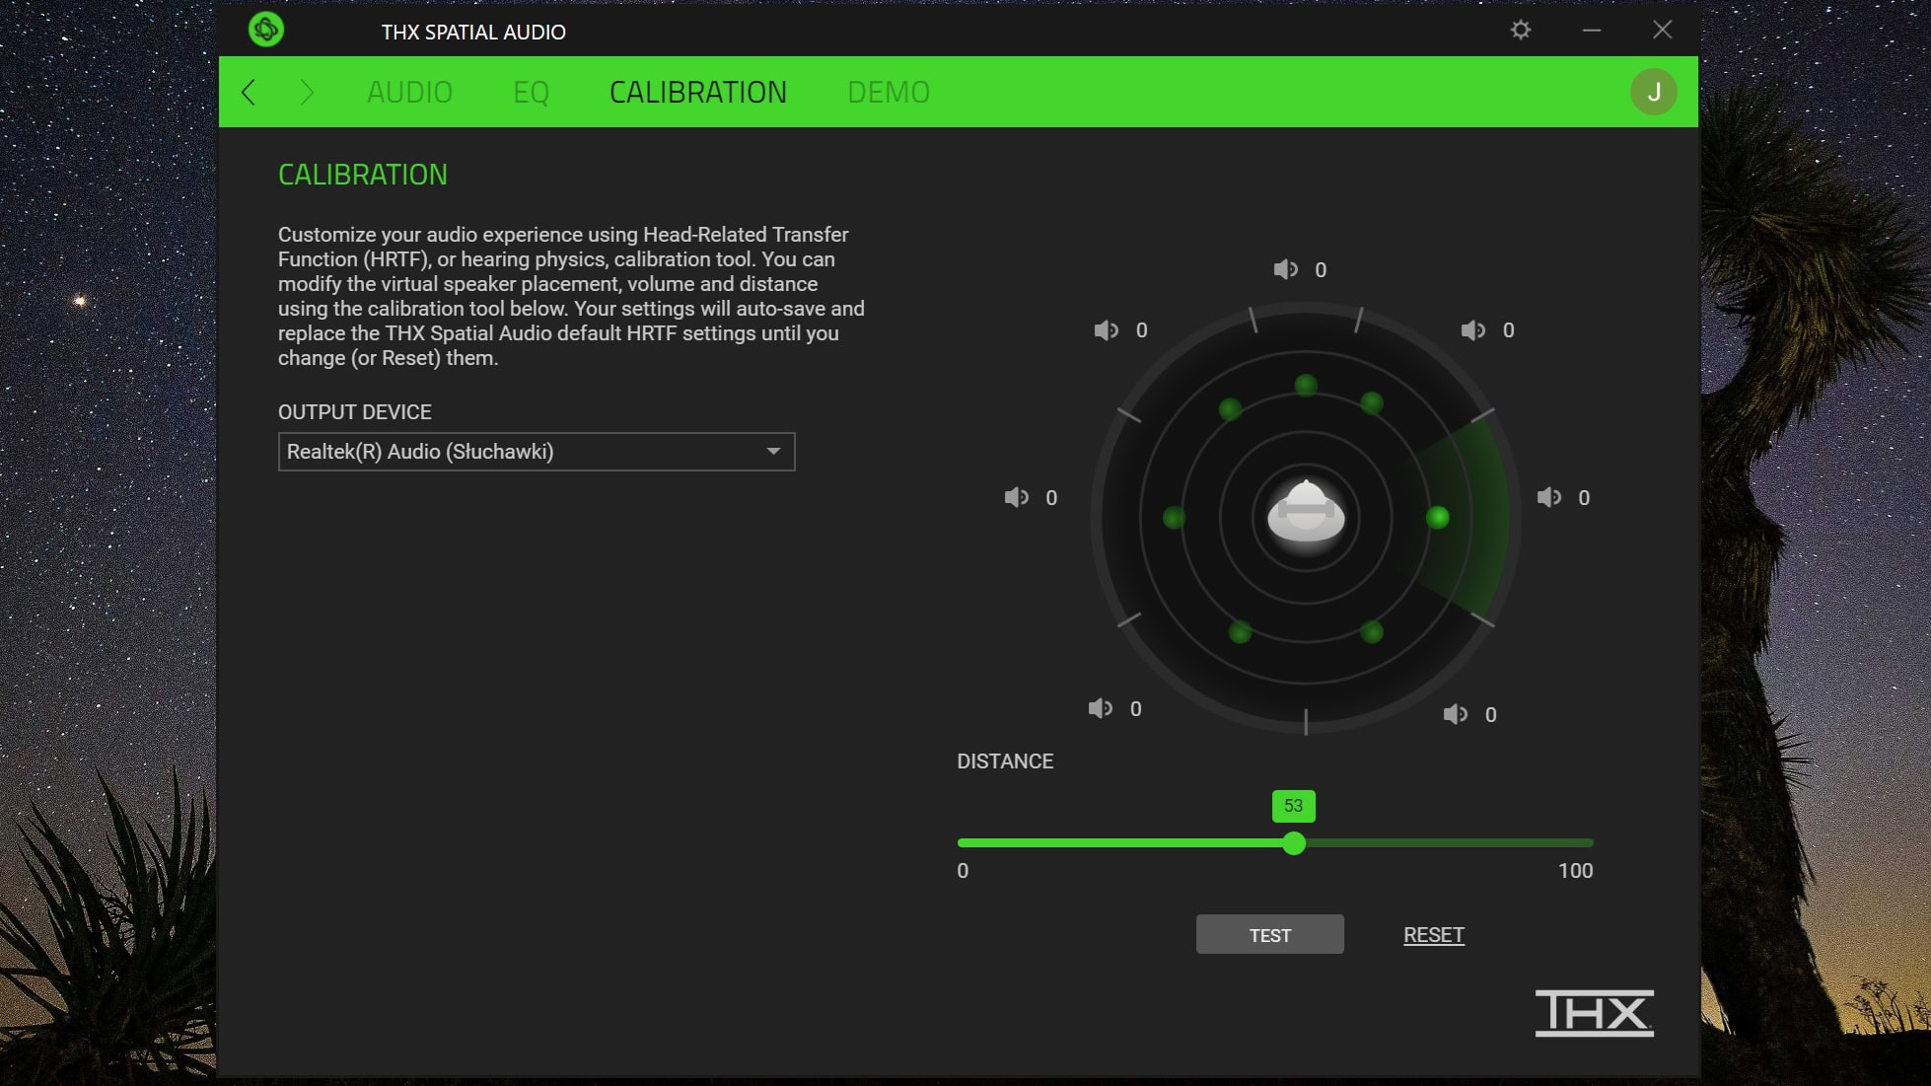
Task: Click the listener head icon in center
Action: [x=1306, y=511]
